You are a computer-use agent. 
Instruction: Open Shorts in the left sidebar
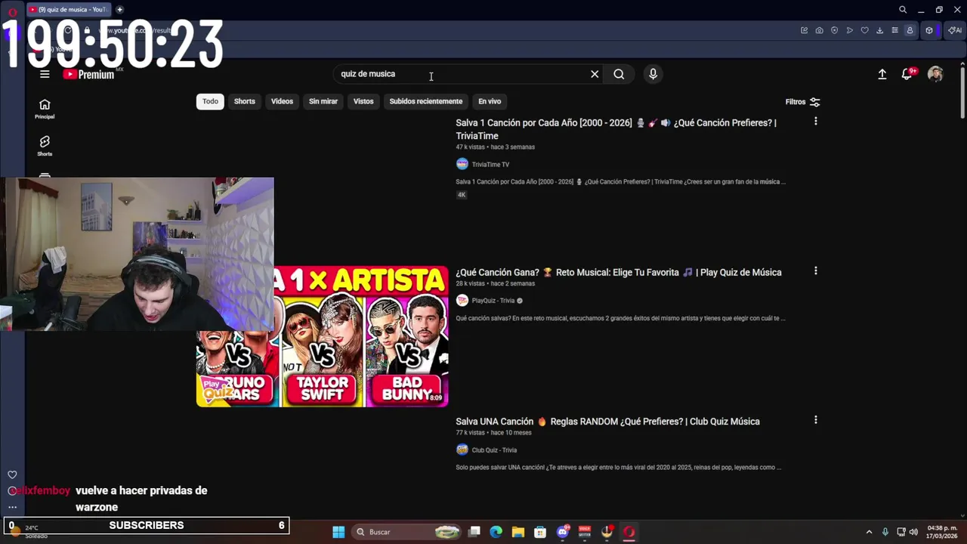point(45,146)
